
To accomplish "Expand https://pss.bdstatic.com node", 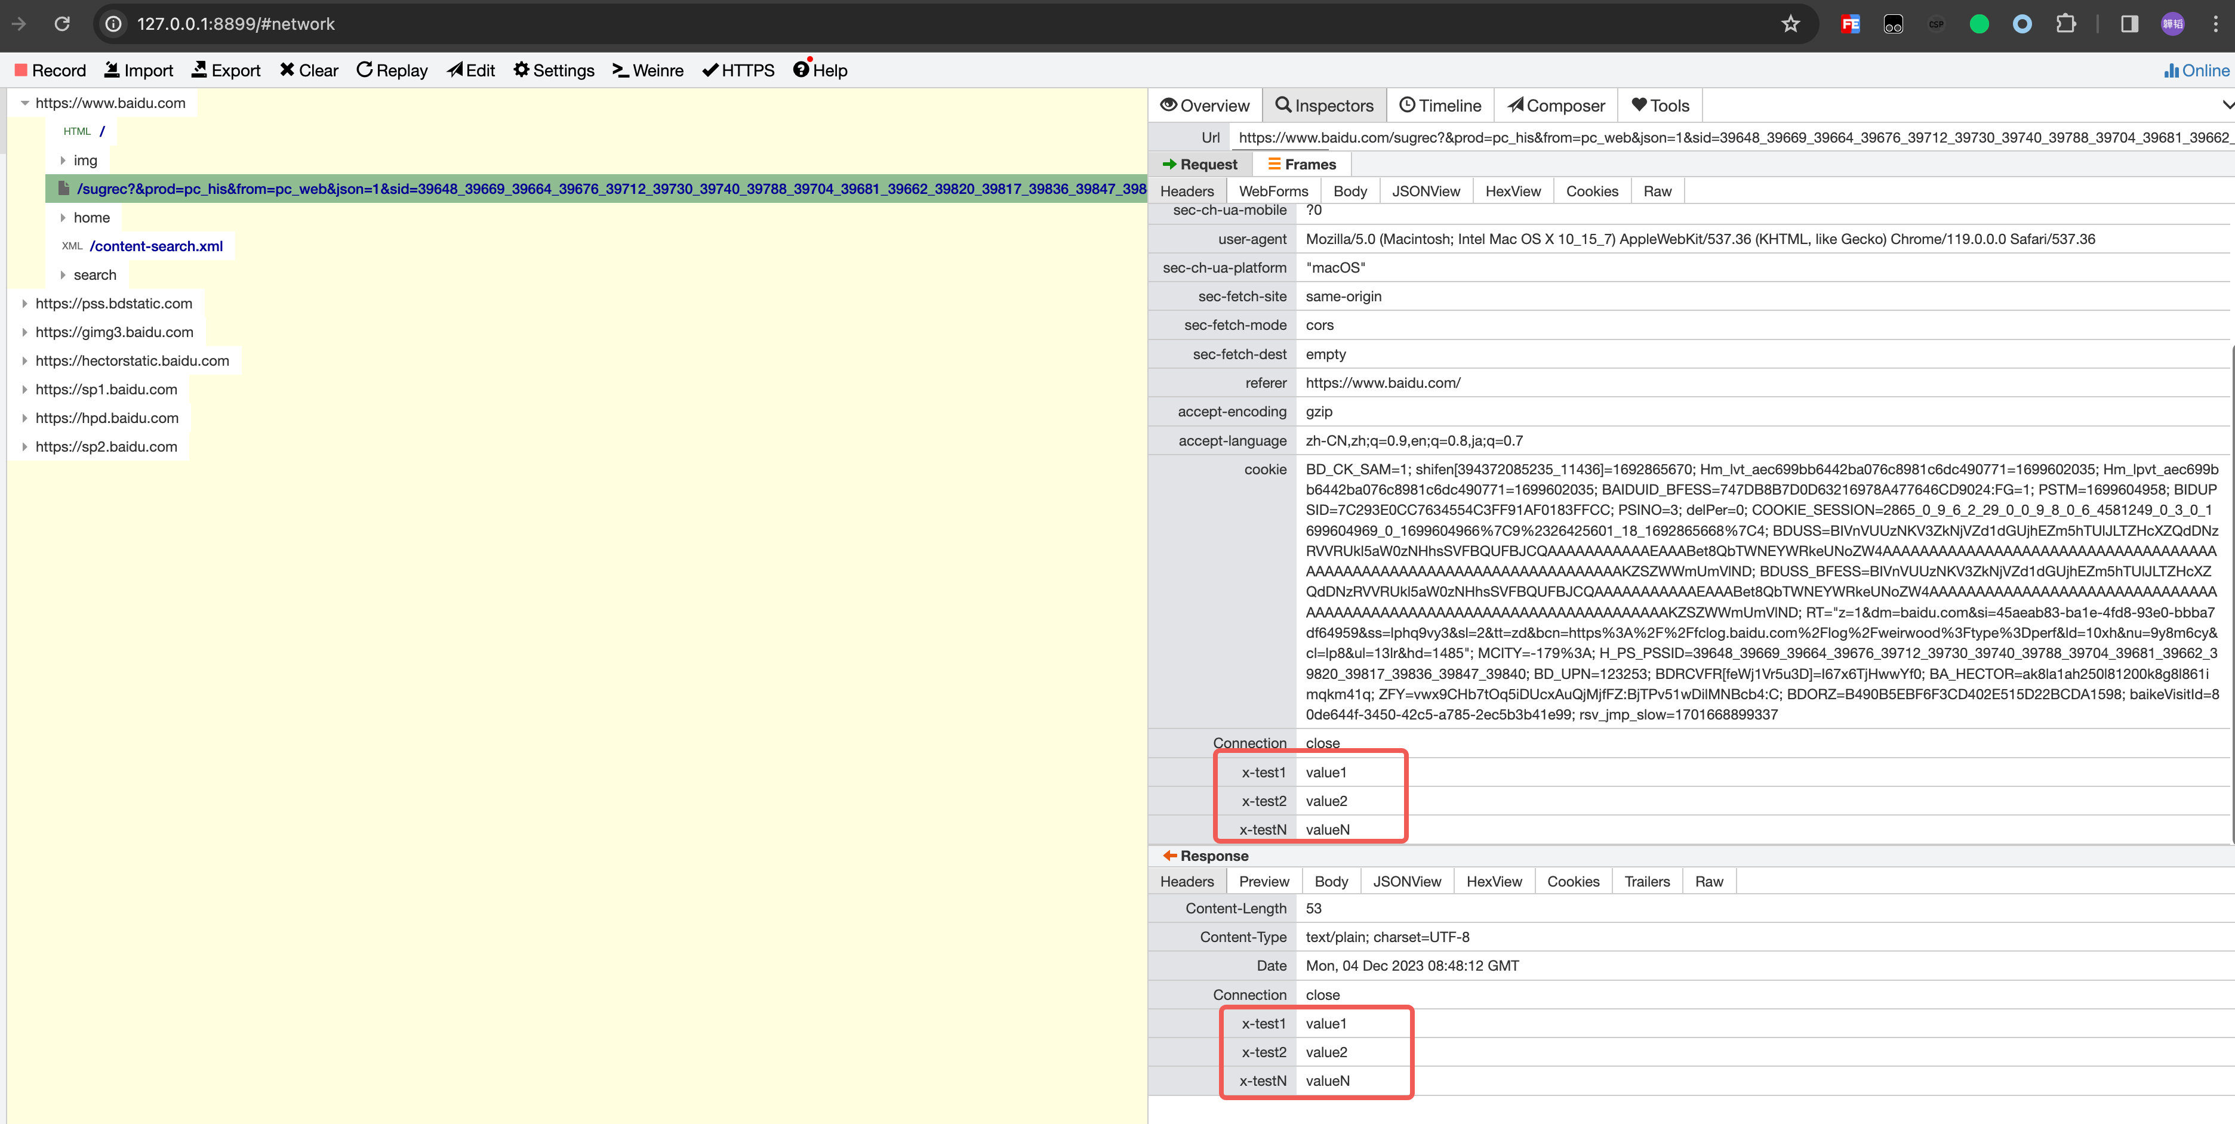I will point(24,304).
